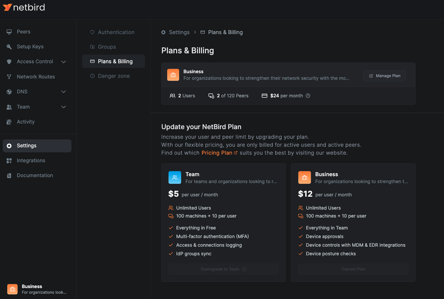Click the Team people icon

click(x=9, y=107)
